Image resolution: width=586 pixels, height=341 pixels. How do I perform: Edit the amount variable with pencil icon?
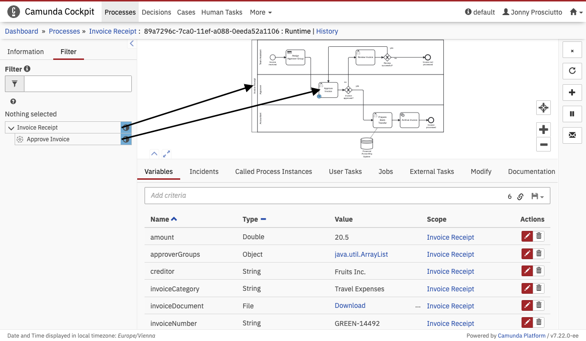(x=527, y=237)
